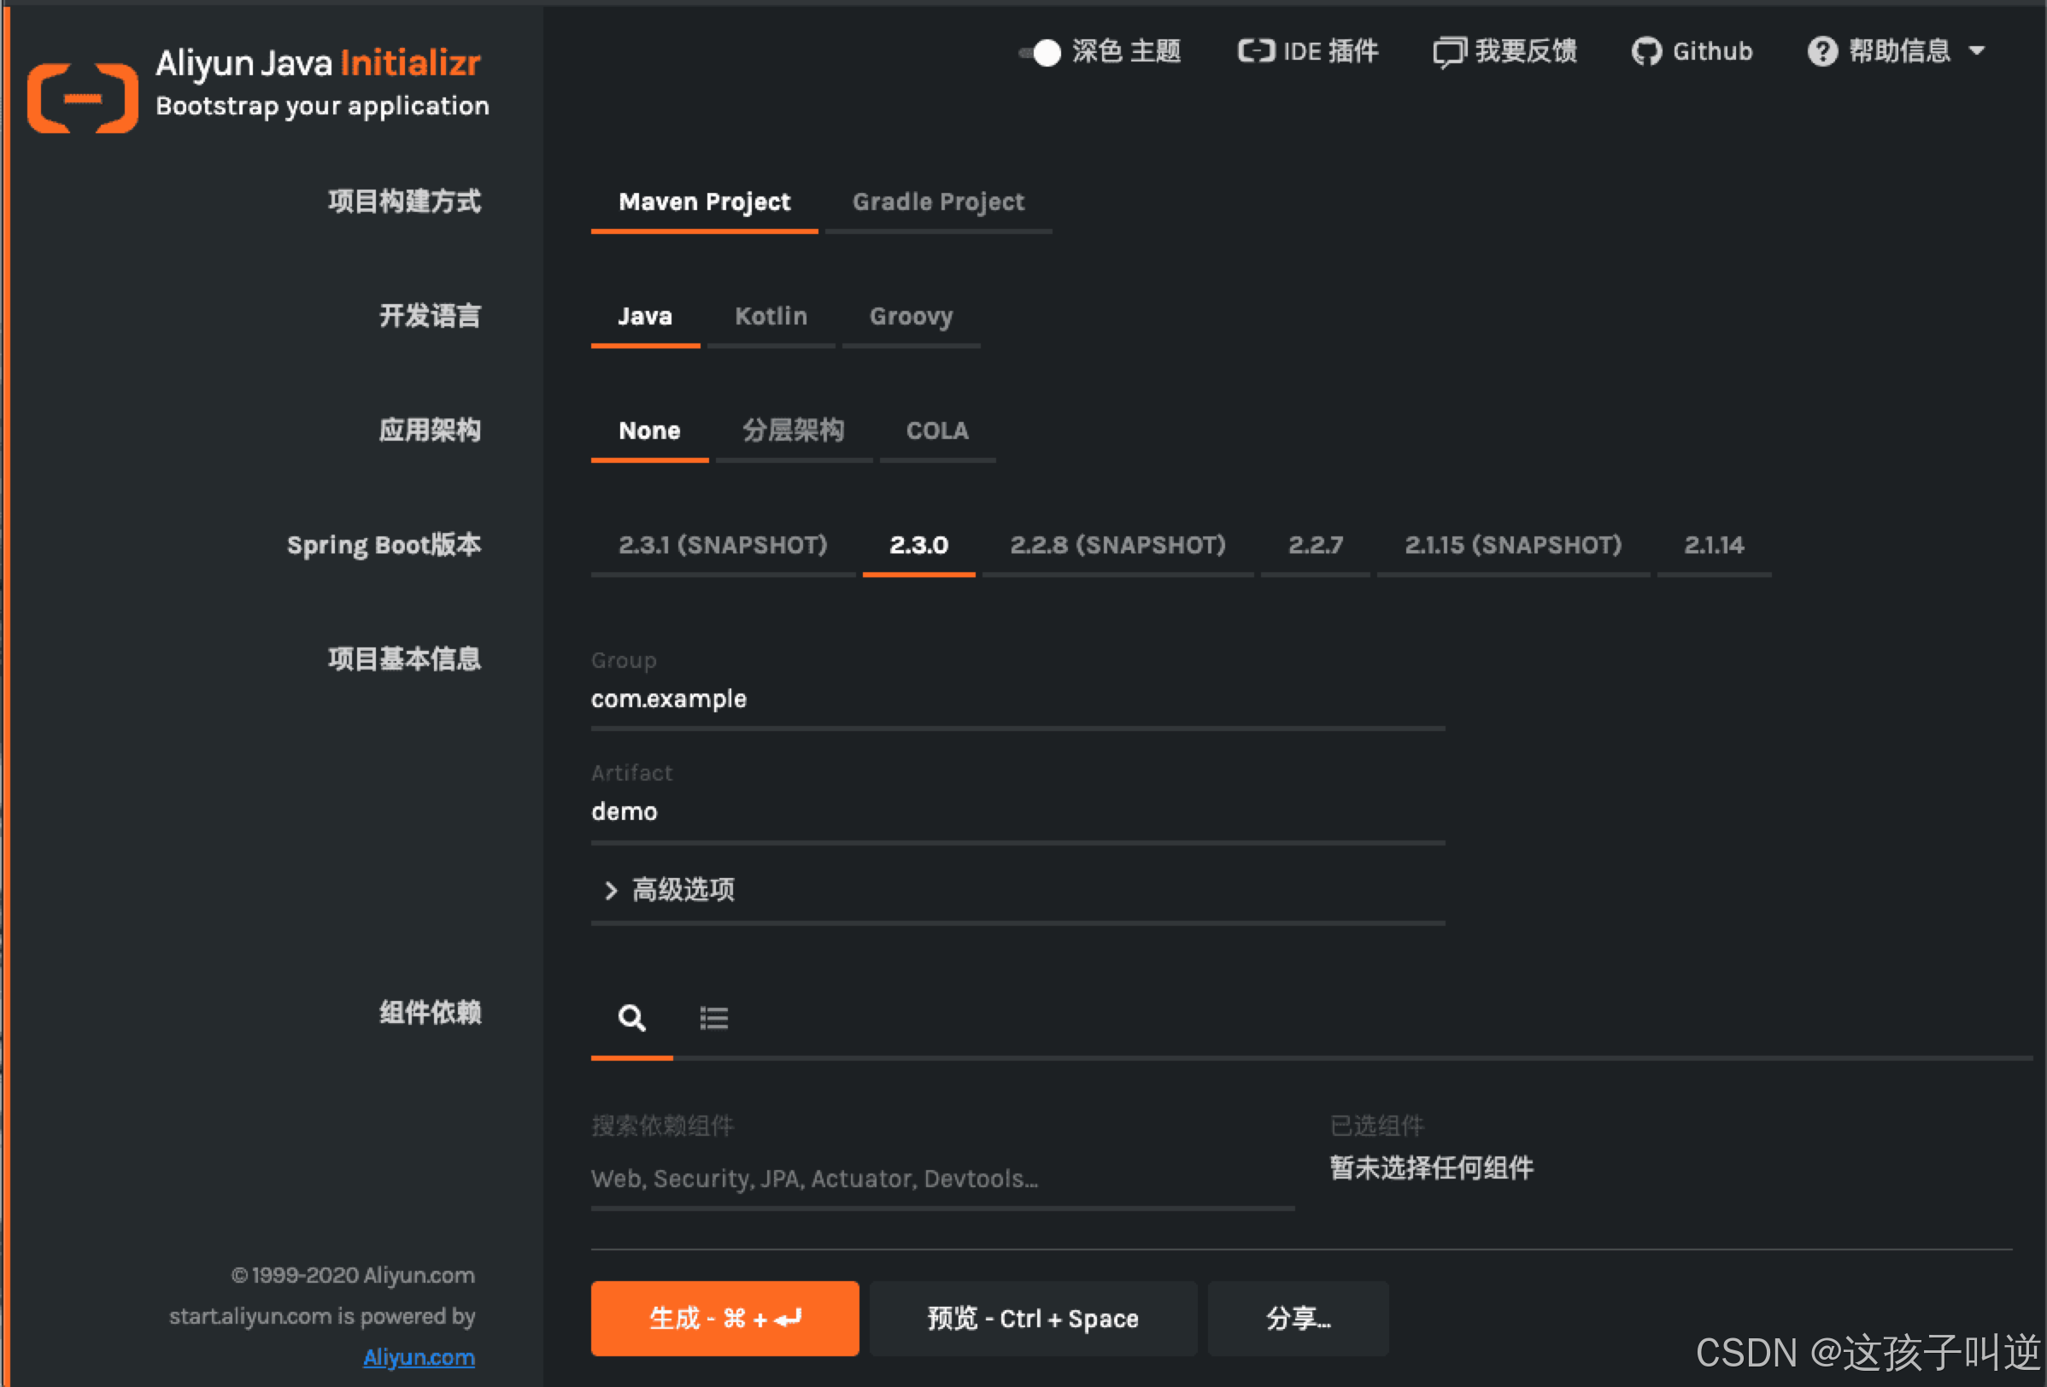Toggle the dark theme switch

pos(1041,53)
